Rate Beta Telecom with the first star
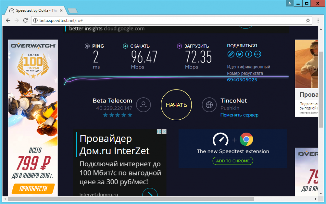Viewport: 326px width, 204px height. [x=105, y=115]
